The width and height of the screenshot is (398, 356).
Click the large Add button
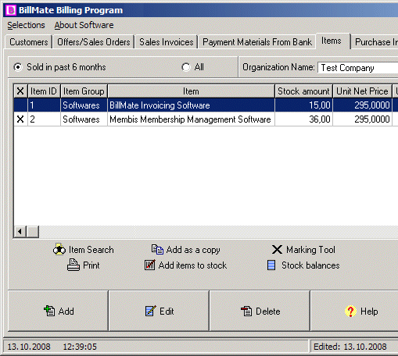(59, 311)
